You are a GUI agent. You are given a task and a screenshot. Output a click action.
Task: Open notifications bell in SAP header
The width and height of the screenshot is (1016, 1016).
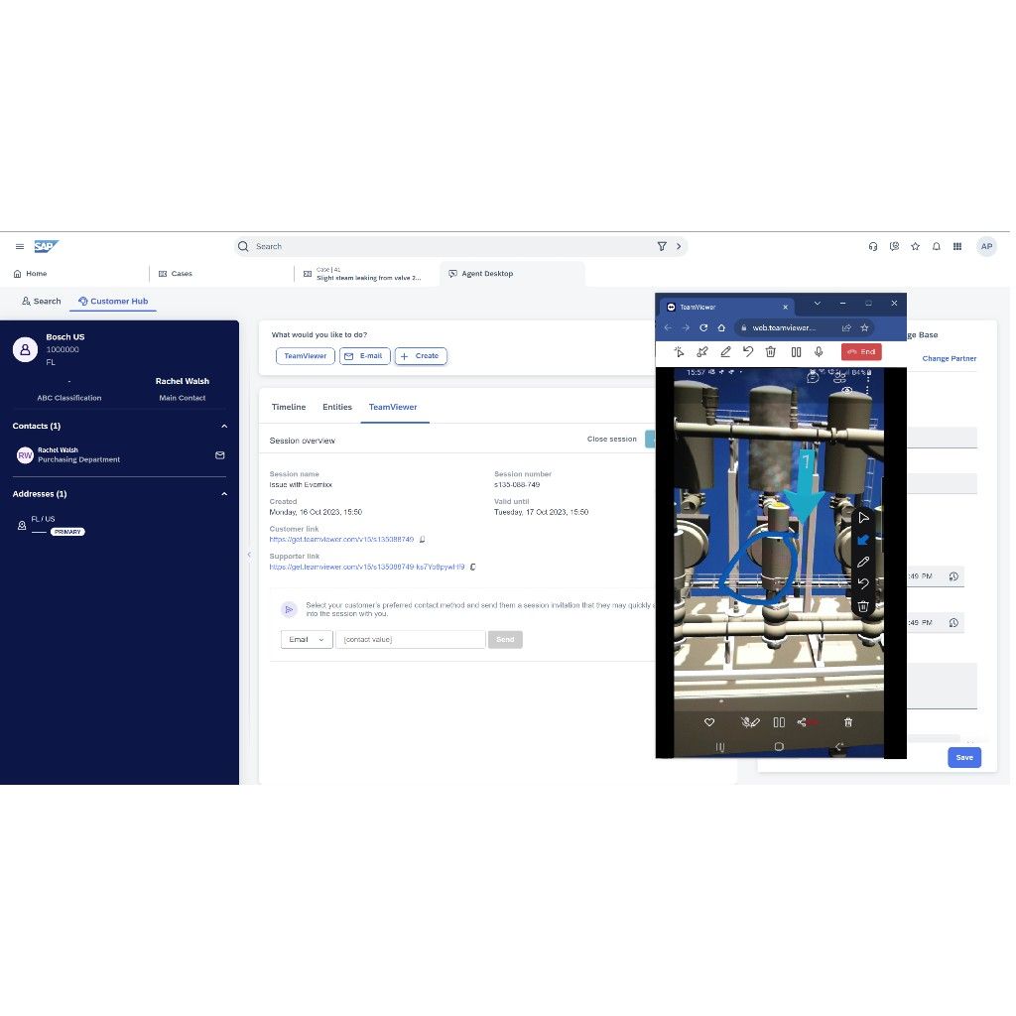tap(936, 246)
